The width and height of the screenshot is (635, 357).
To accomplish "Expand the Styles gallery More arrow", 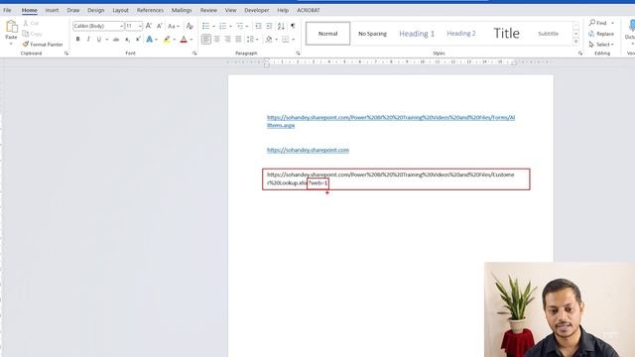I will coord(575,42).
